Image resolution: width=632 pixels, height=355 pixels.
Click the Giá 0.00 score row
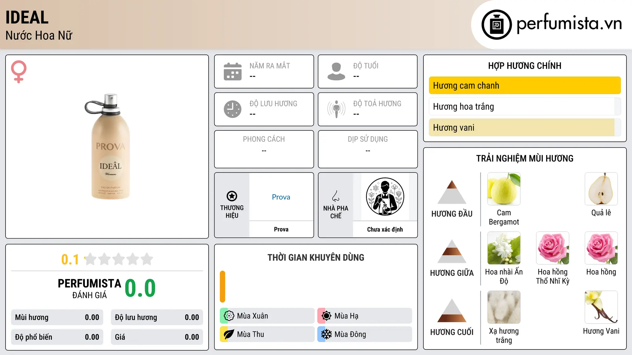click(x=157, y=337)
